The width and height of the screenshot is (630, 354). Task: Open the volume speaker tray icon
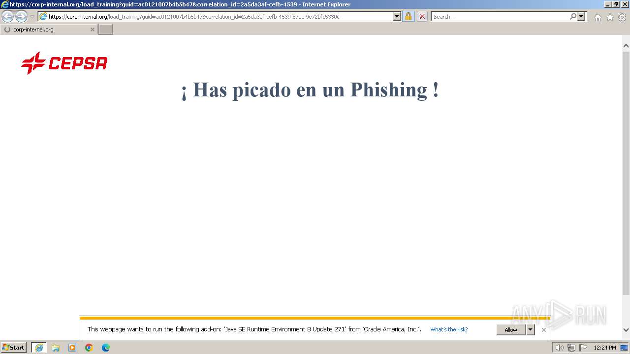coord(559,348)
